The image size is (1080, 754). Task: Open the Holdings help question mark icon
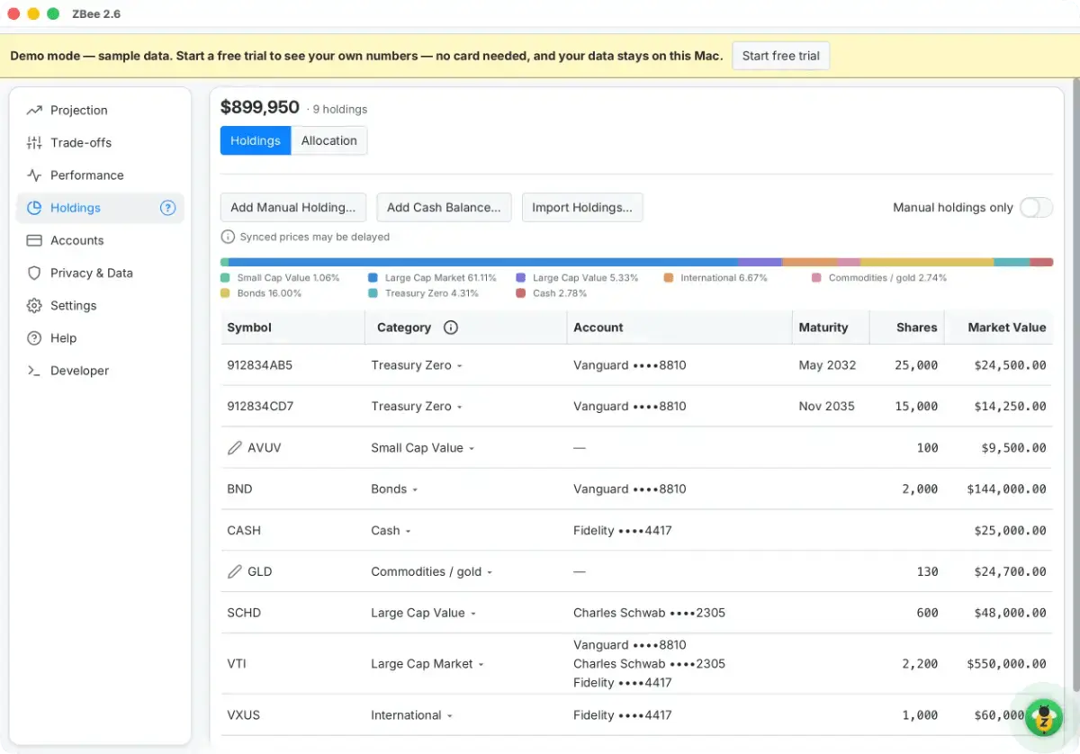[167, 208]
